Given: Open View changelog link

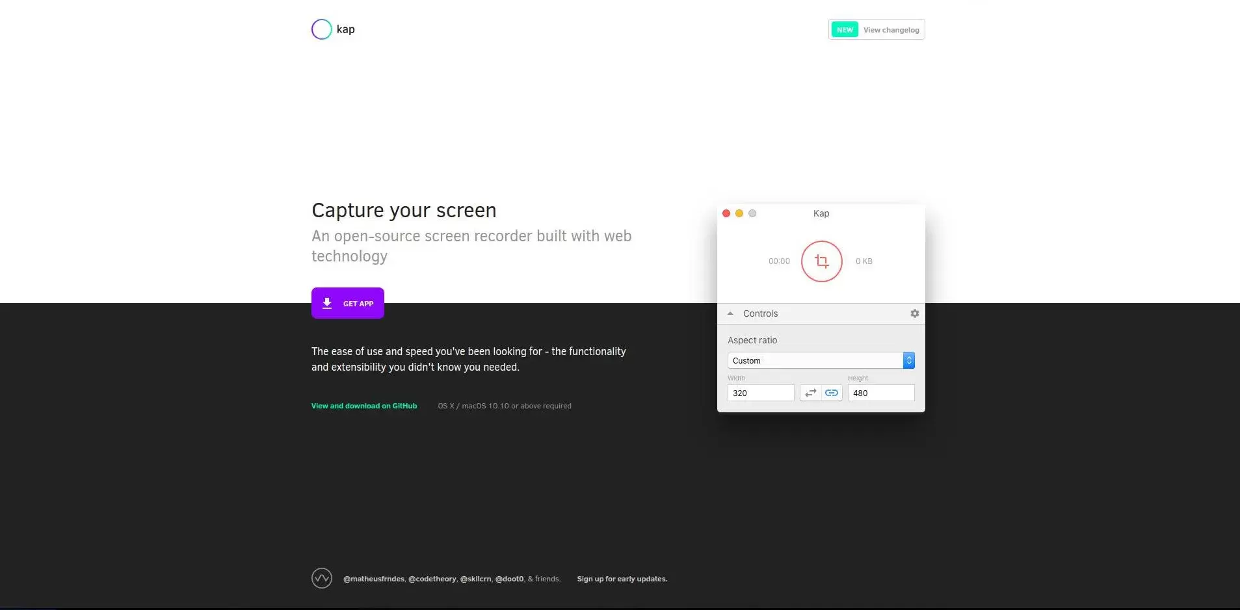Looking at the screenshot, I should pos(891,30).
